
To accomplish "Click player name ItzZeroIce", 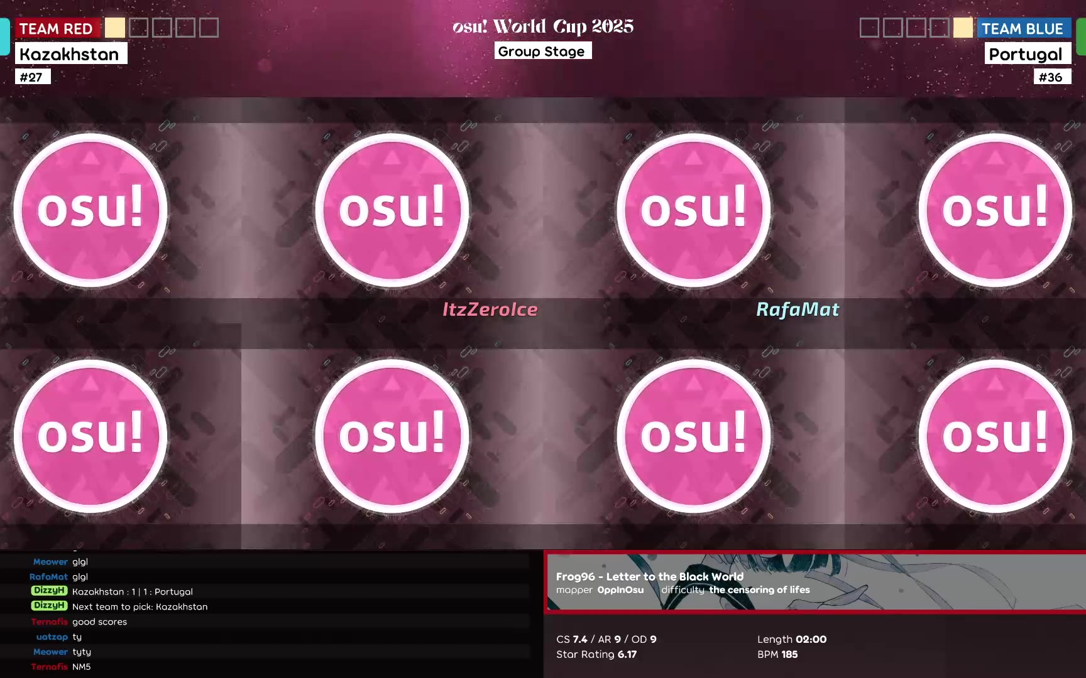I will (490, 309).
